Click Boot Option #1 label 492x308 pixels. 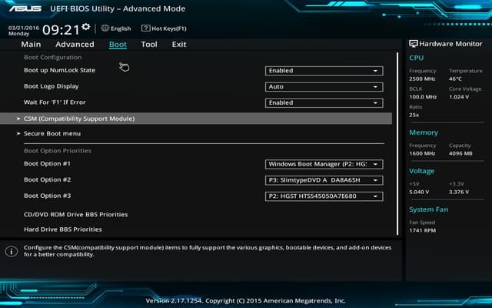click(x=47, y=163)
